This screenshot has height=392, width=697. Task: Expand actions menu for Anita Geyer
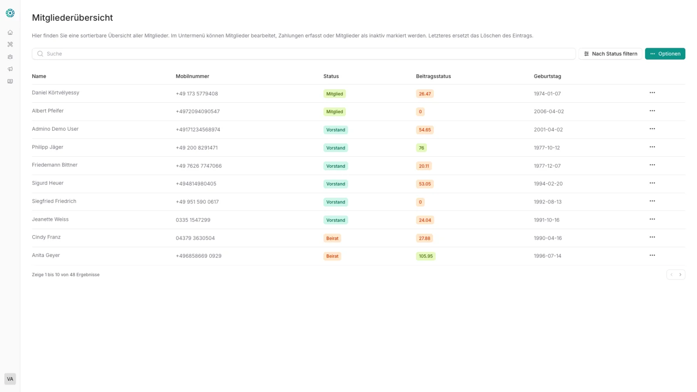pos(652,255)
